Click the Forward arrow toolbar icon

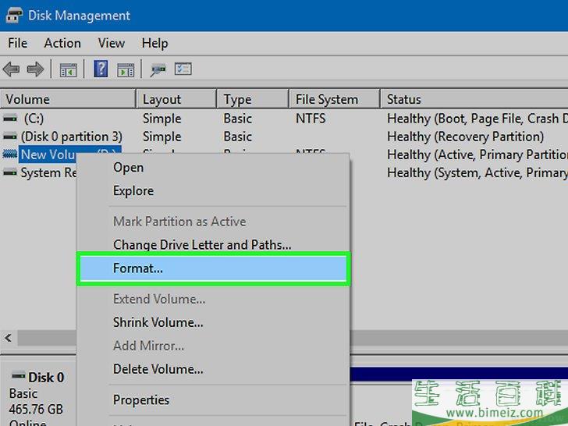pos(35,69)
